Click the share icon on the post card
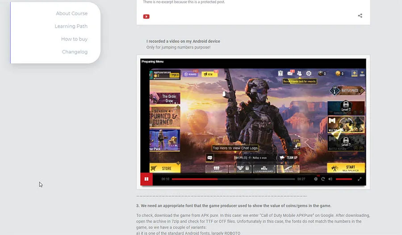 point(360,16)
